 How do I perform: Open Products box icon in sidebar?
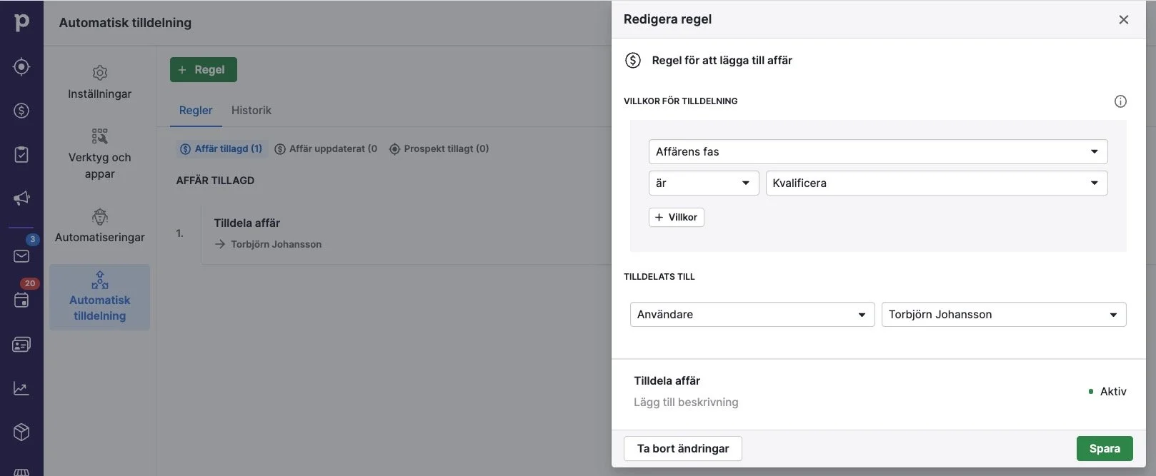point(21,432)
